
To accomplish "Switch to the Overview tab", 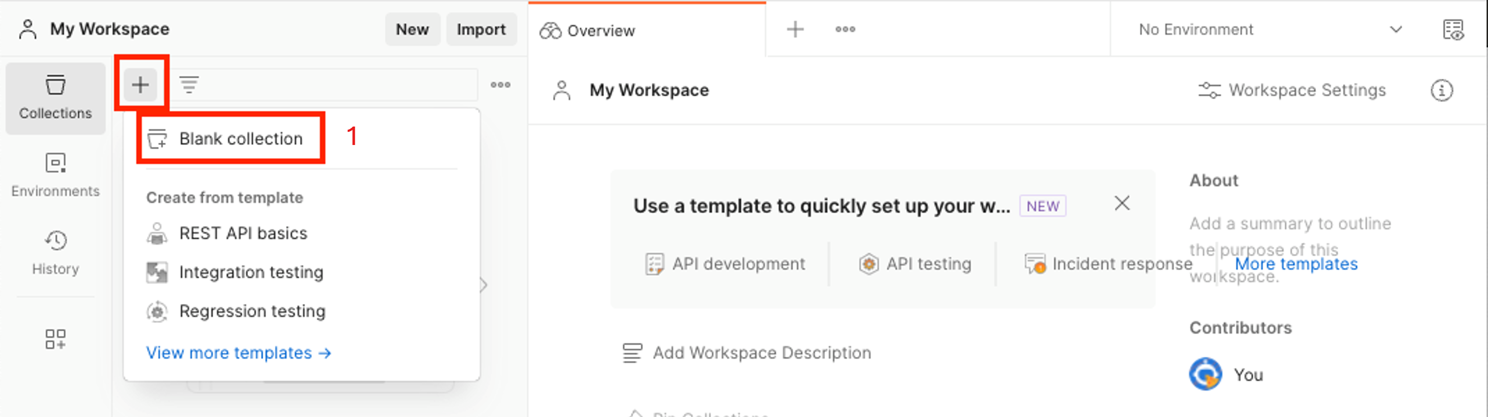I will (x=601, y=31).
